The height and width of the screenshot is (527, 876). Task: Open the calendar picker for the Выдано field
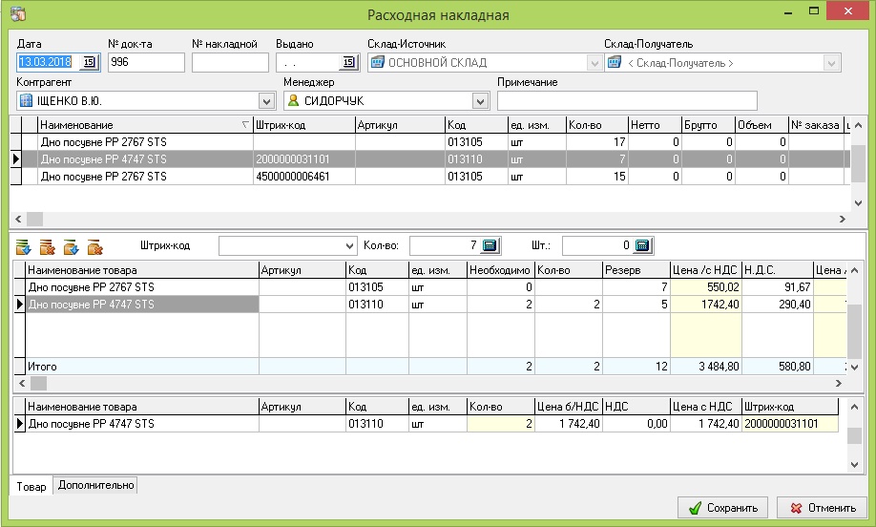point(348,62)
